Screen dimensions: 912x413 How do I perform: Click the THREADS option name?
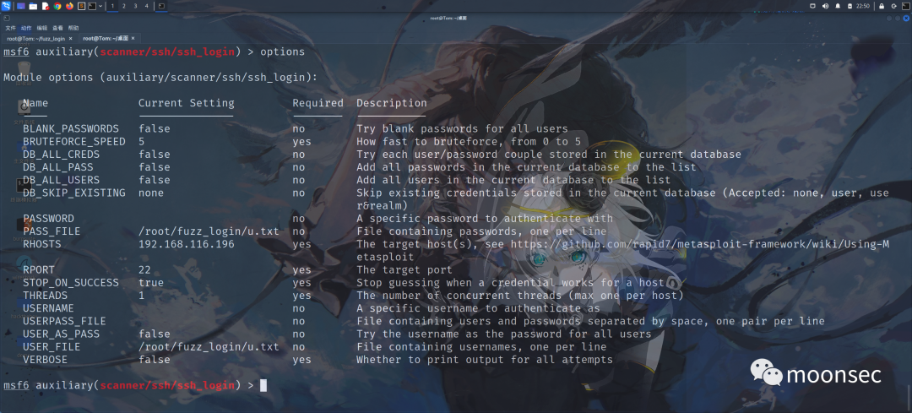pos(46,296)
